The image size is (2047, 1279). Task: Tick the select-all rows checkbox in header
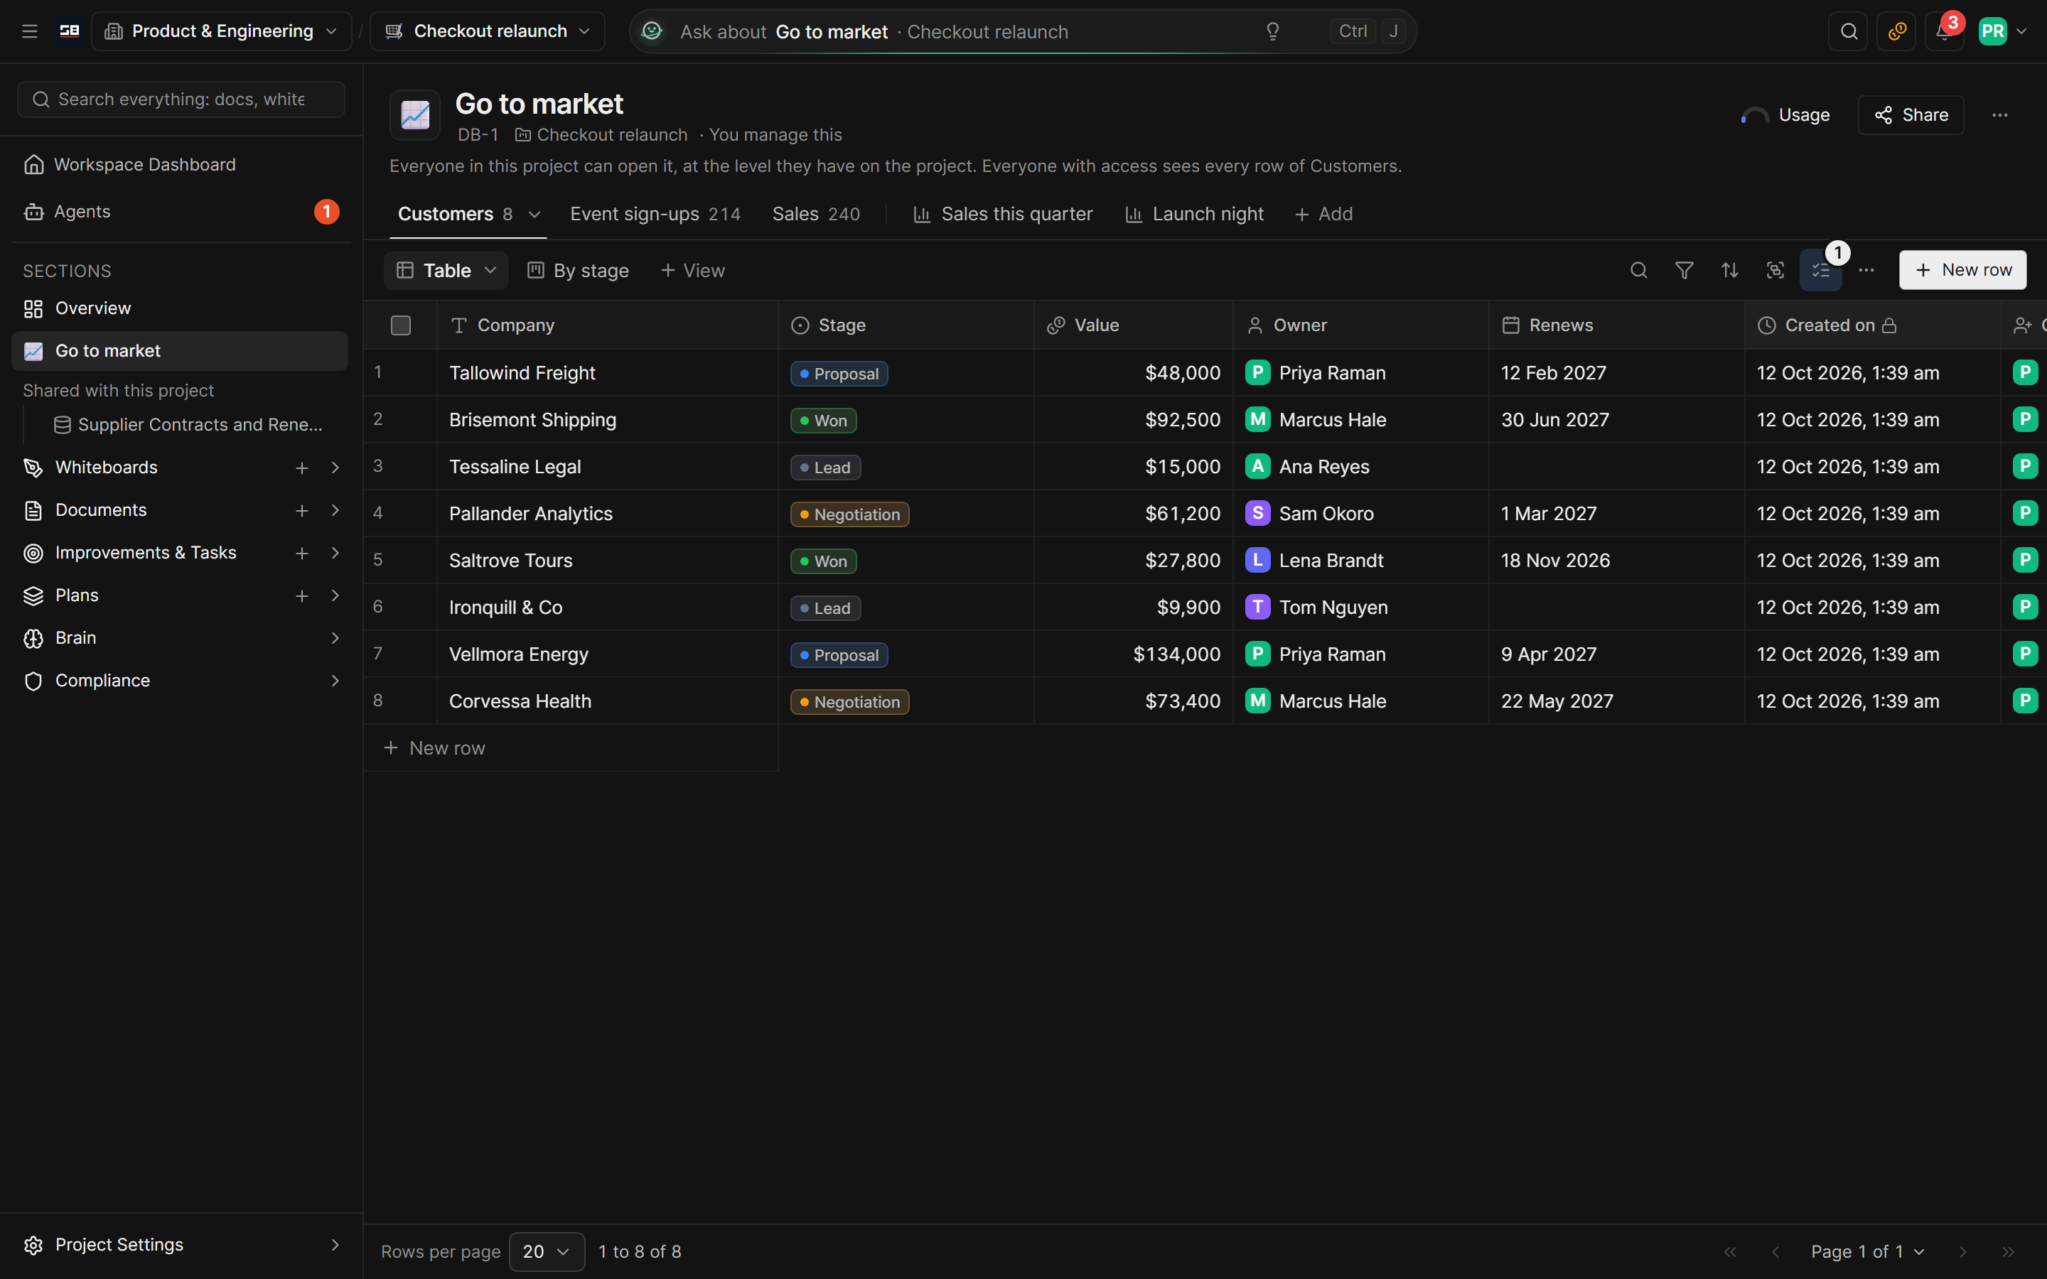tap(401, 325)
